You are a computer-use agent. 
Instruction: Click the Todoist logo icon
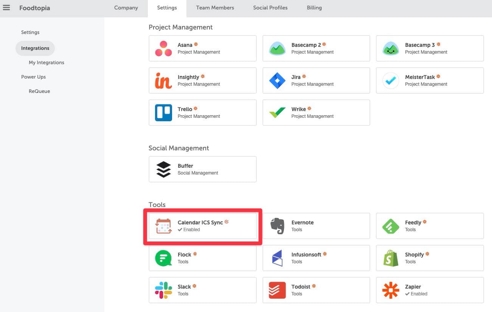[x=277, y=290]
